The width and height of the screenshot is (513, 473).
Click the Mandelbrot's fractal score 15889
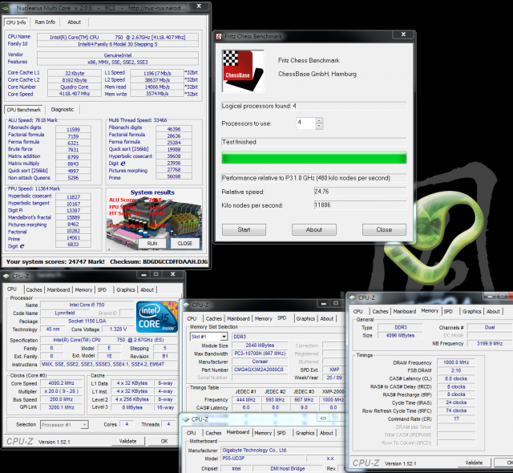73,217
